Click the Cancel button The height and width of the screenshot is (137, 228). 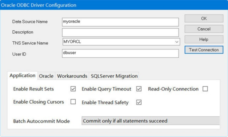204,29
